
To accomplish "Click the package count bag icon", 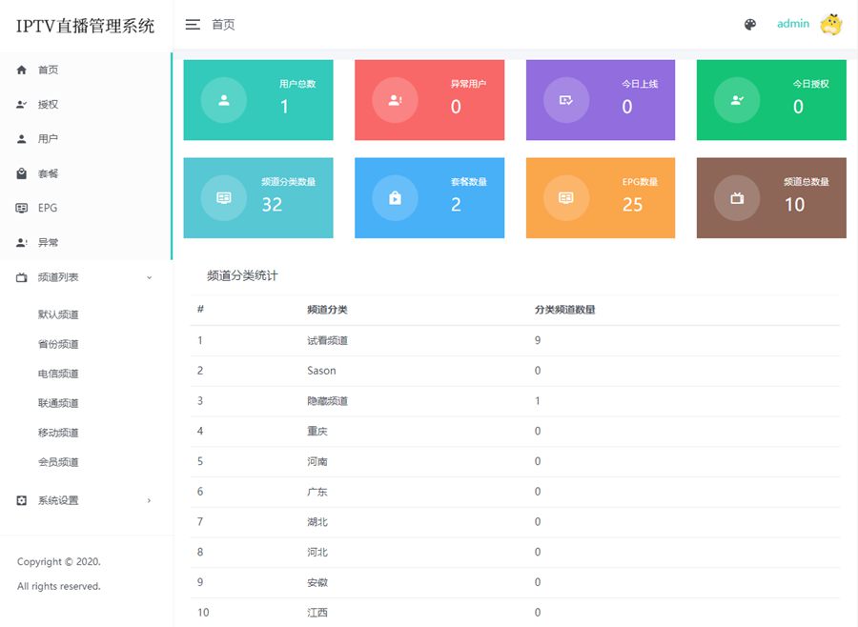I will click(x=396, y=198).
